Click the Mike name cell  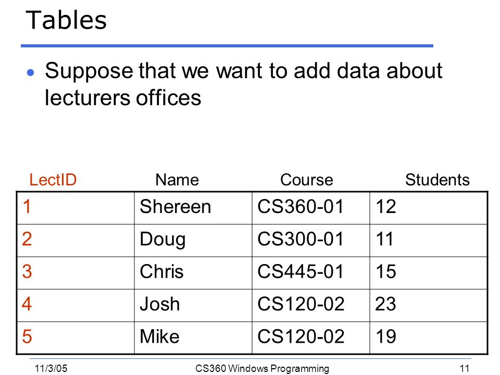[193, 338]
